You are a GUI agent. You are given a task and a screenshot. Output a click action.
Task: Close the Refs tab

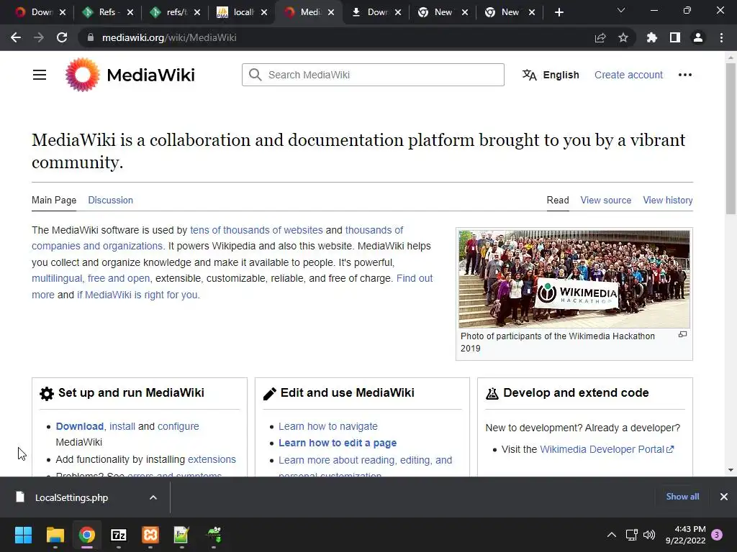pos(130,12)
